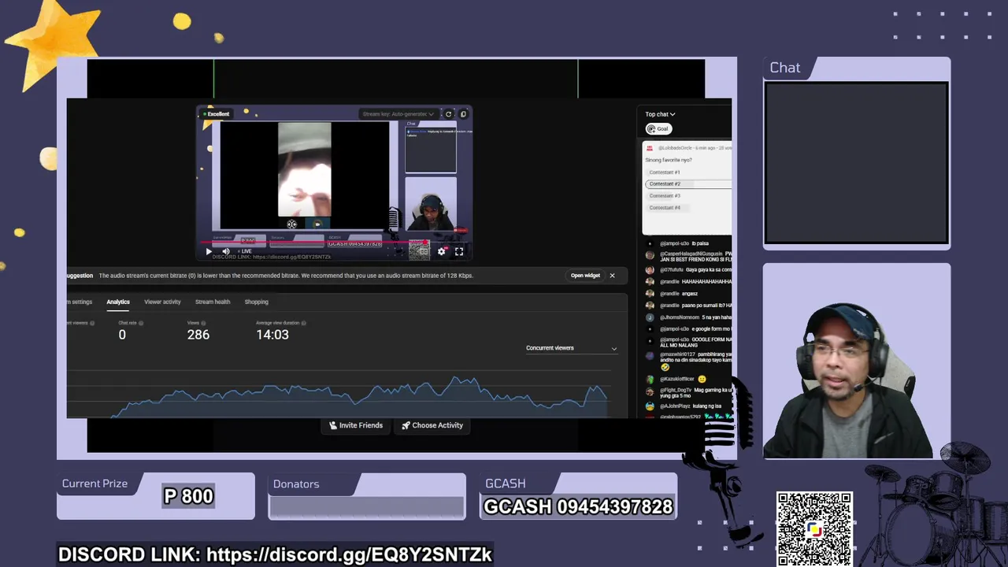
Task: Play the stream preview video
Action: [209, 252]
